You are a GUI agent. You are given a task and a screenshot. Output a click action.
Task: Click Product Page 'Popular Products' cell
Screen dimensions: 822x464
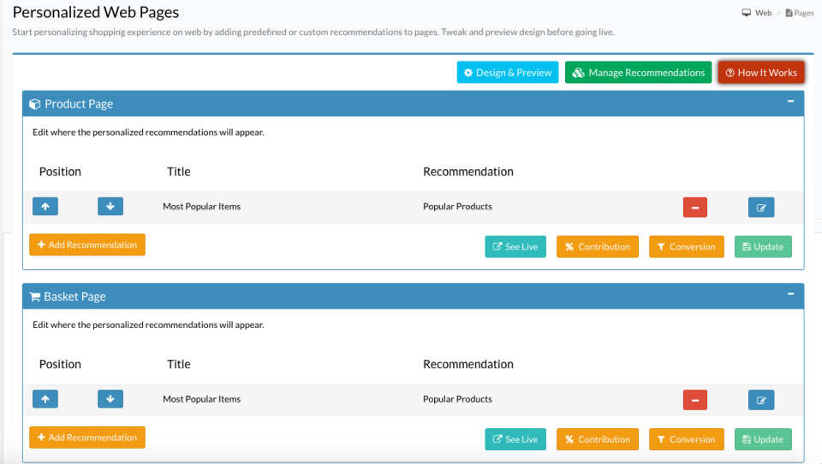tap(457, 207)
